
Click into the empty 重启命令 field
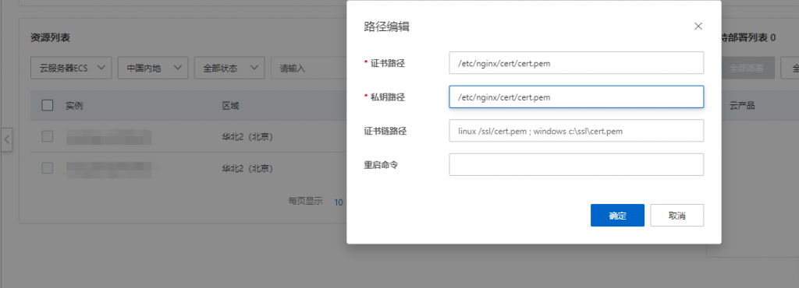coord(577,164)
